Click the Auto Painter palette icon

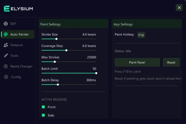click(x=6, y=34)
